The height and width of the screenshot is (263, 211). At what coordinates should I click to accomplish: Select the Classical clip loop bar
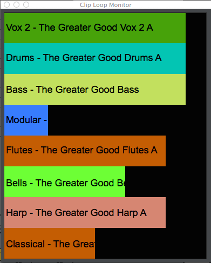point(50,244)
